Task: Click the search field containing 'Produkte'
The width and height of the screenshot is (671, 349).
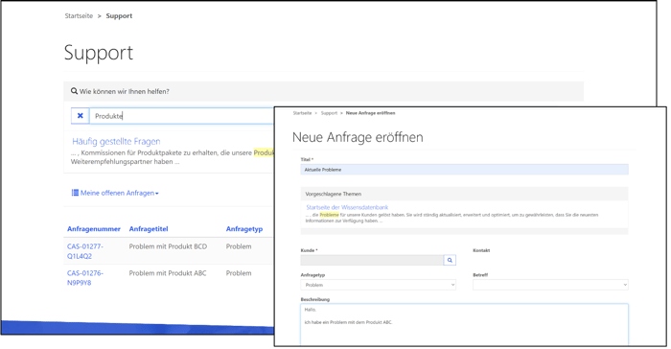Action: point(181,116)
